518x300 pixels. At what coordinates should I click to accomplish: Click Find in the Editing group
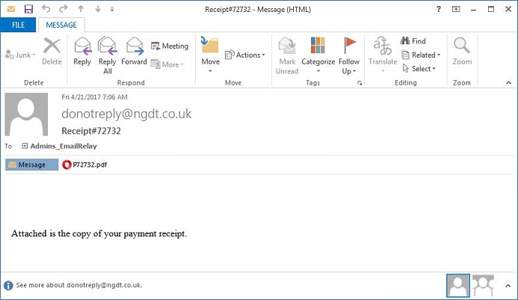click(x=413, y=41)
